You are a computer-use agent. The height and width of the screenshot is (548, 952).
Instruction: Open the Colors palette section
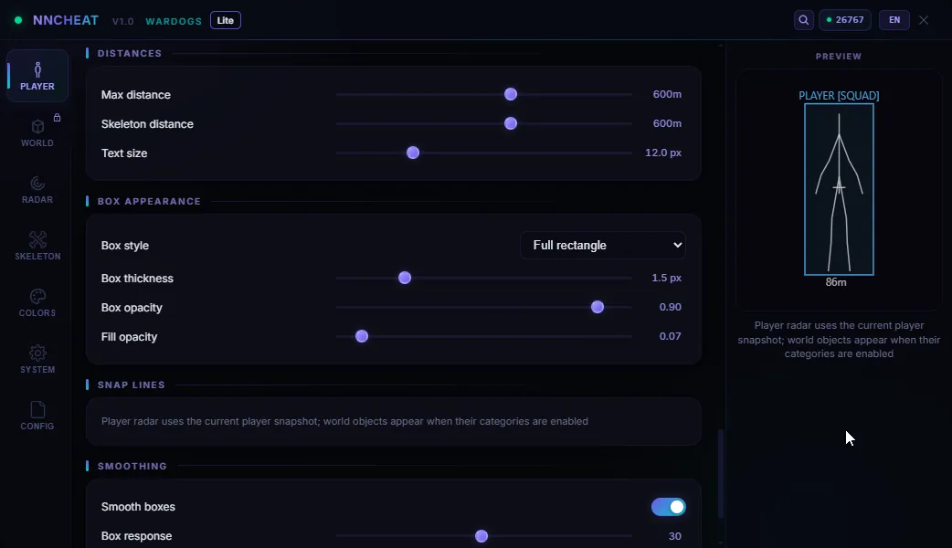(x=37, y=302)
